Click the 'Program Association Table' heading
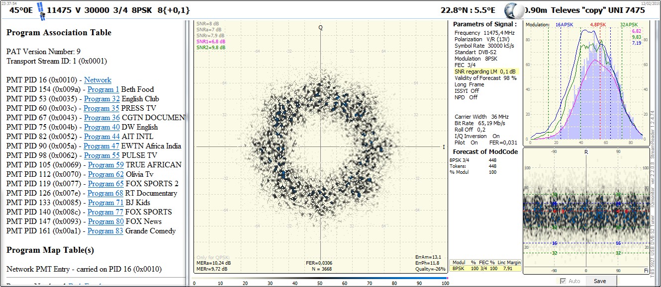Viewport: 661px width, 287px height. tap(59, 32)
